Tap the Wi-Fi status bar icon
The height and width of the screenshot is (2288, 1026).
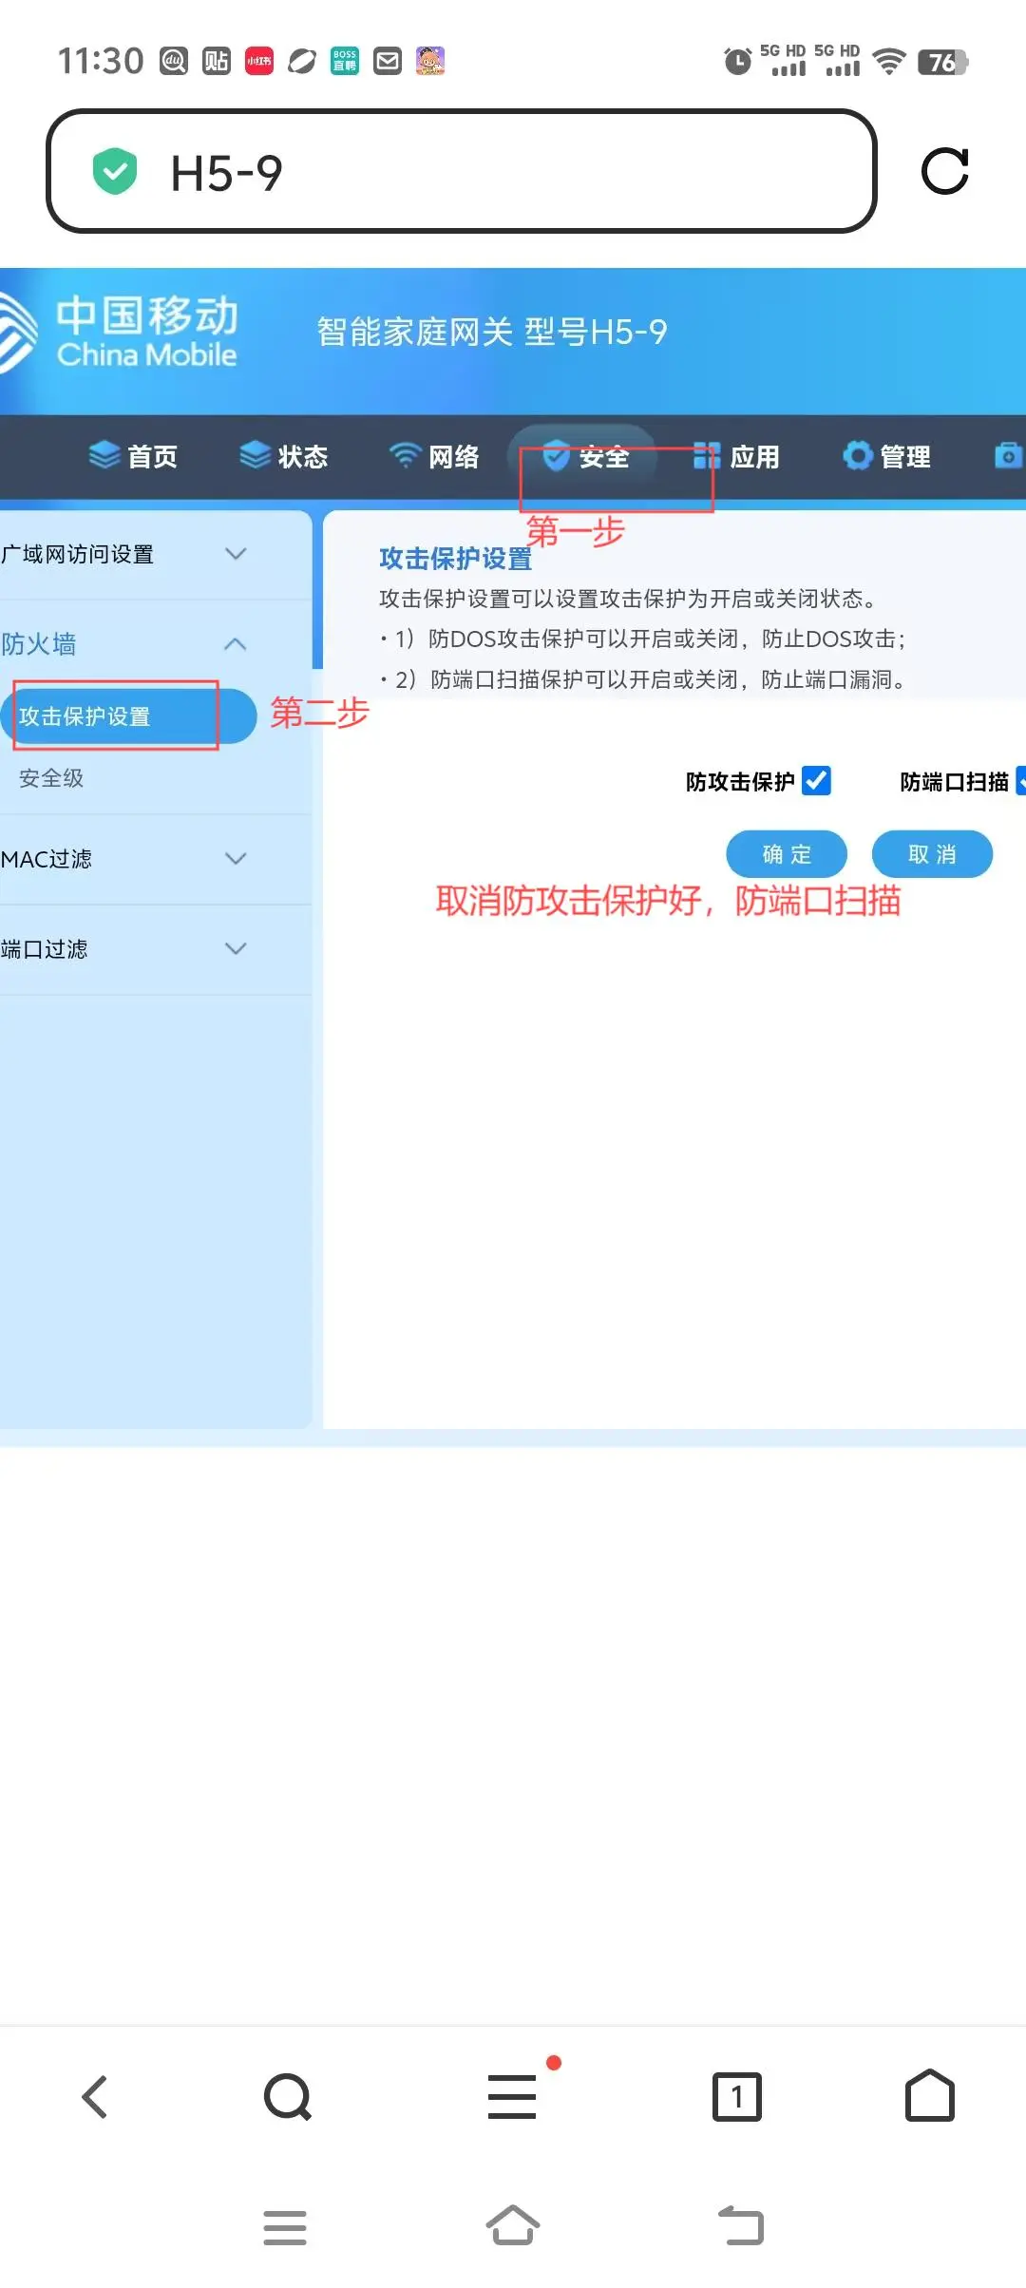889,61
